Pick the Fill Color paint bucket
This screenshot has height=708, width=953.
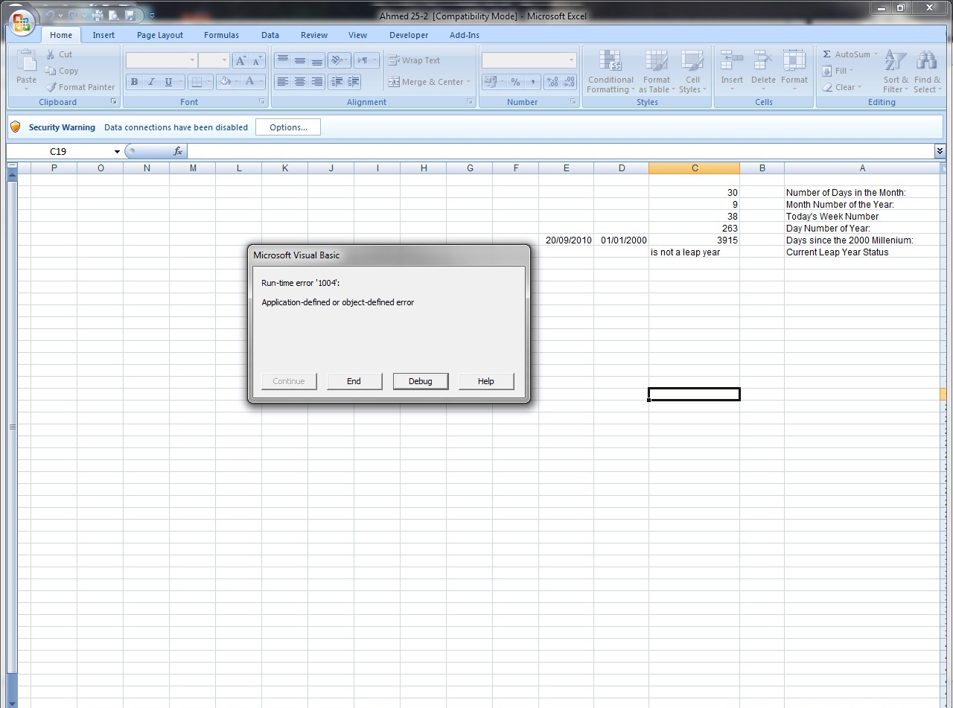point(224,82)
